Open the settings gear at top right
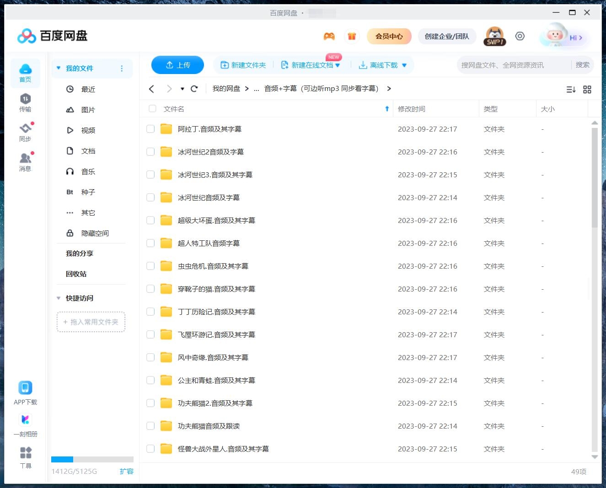This screenshot has width=606, height=488. pyautogui.click(x=520, y=36)
